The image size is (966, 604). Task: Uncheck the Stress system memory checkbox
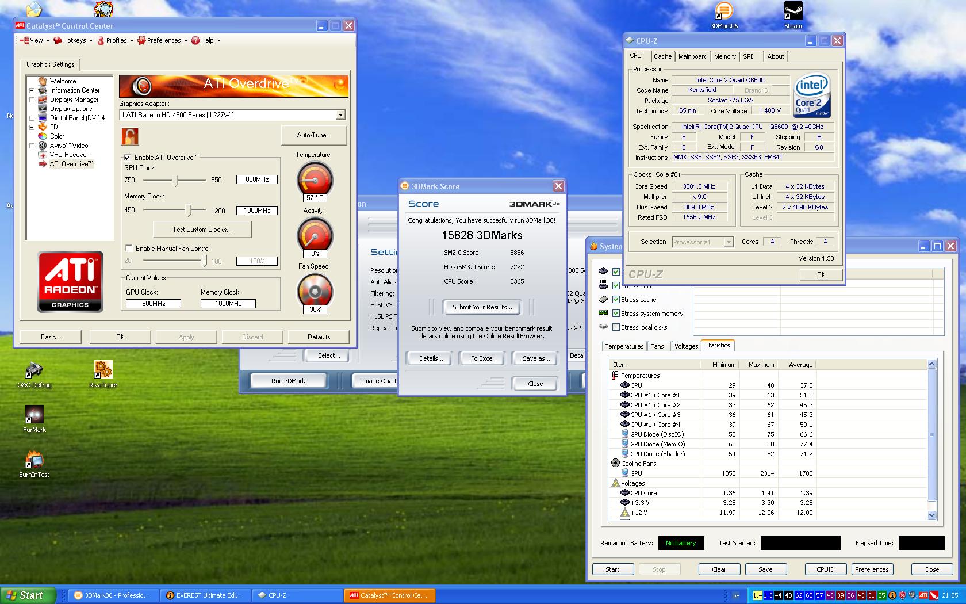pyautogui.click(x=616, y=314)
